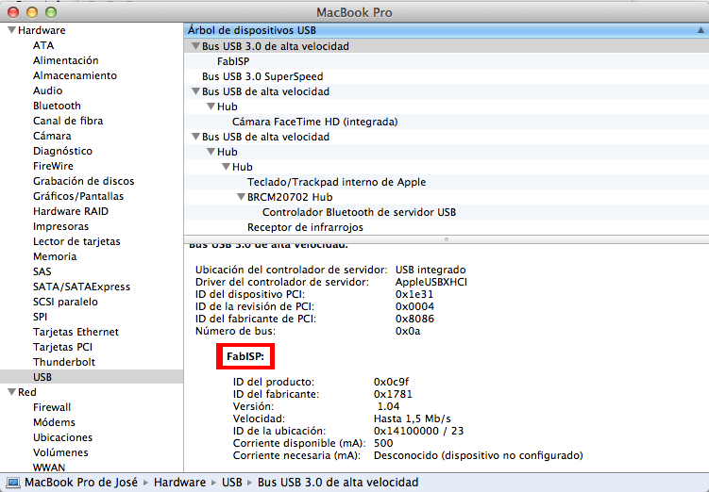Click Árbol de dispositivos USB column header
This screenshot has width=709, height=492.
pos(447,30)
